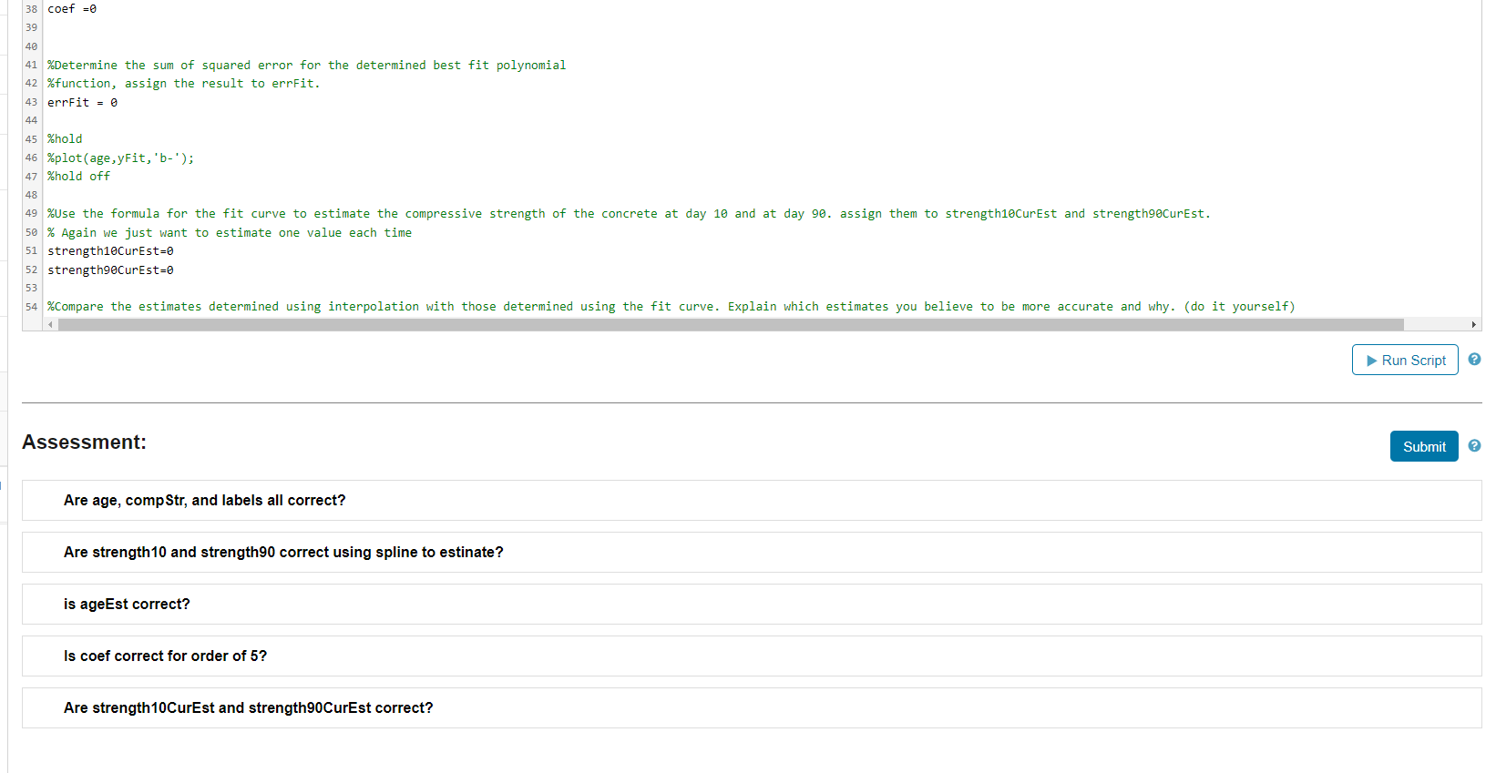Click the Submit button
This screenshot has height=773, width=1496.
click(x=1424, y=446)
